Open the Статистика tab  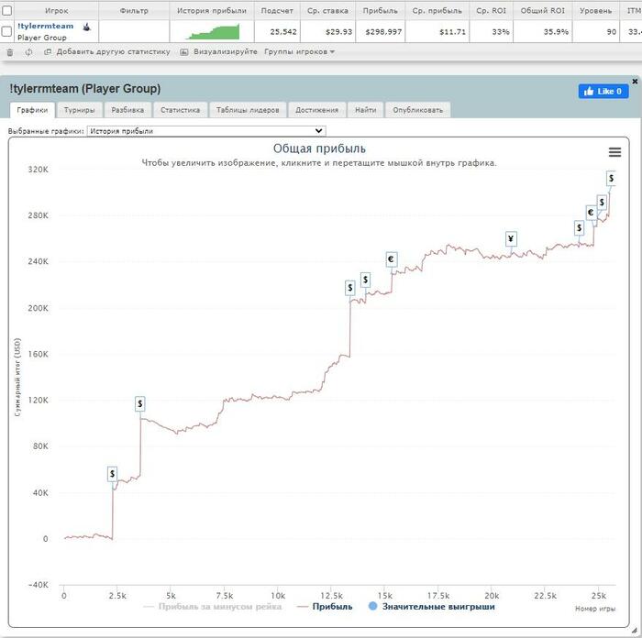(180, 110)
